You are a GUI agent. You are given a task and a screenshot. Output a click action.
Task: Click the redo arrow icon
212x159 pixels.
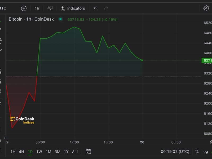106,8
